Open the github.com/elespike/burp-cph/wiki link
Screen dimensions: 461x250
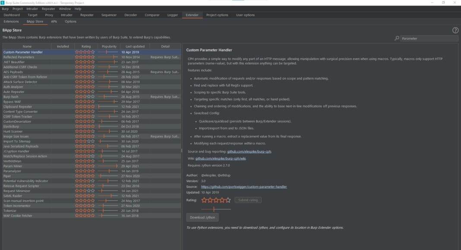click(221, 158)
